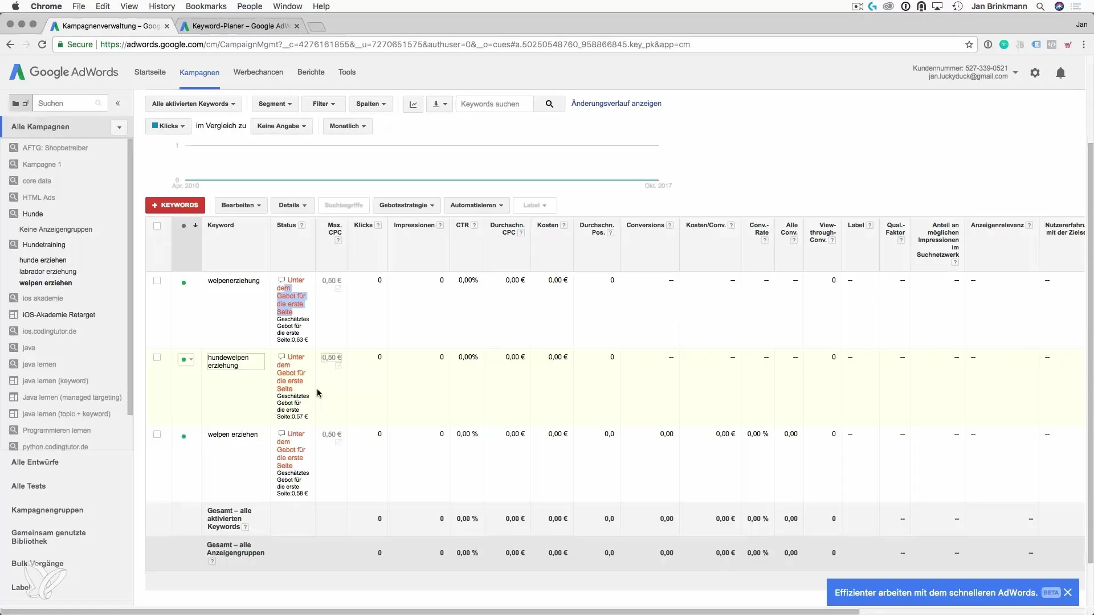The height and width of the screenshot is (615, 1094).
Task: Toggle status dot for welpenerziehung keyword
Action: click(183, 282)
